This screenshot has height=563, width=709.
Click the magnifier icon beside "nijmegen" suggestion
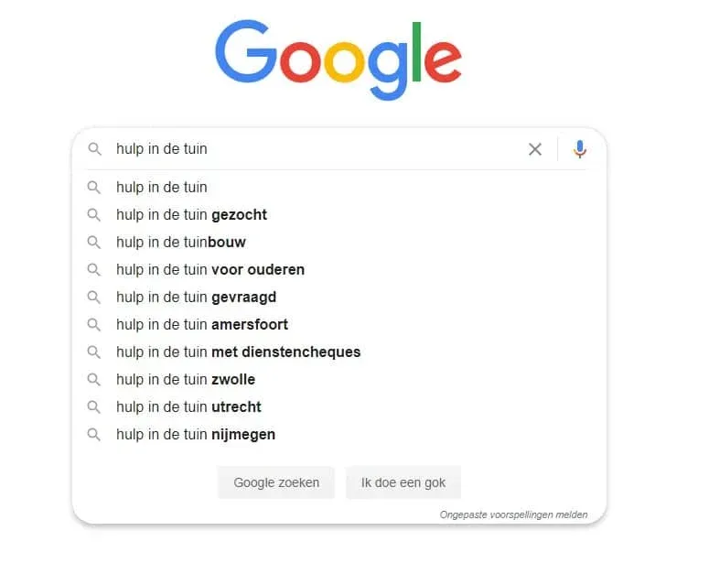(93, 435)
